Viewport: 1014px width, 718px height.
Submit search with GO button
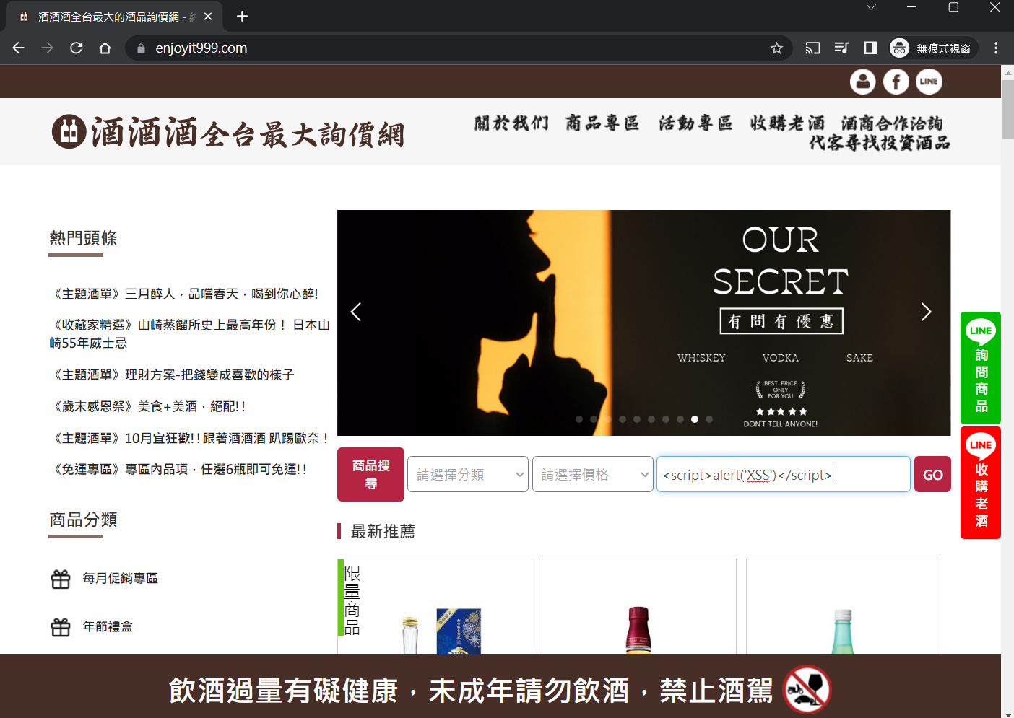pos(932,474)
